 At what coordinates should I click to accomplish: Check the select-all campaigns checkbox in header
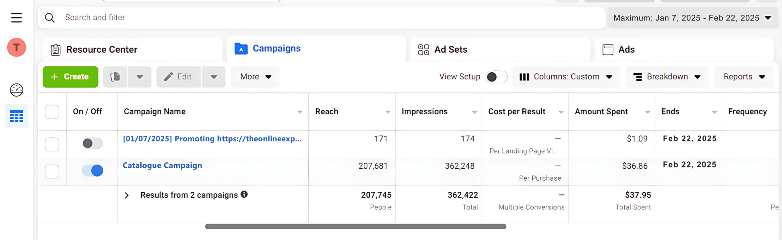[52, 112]
